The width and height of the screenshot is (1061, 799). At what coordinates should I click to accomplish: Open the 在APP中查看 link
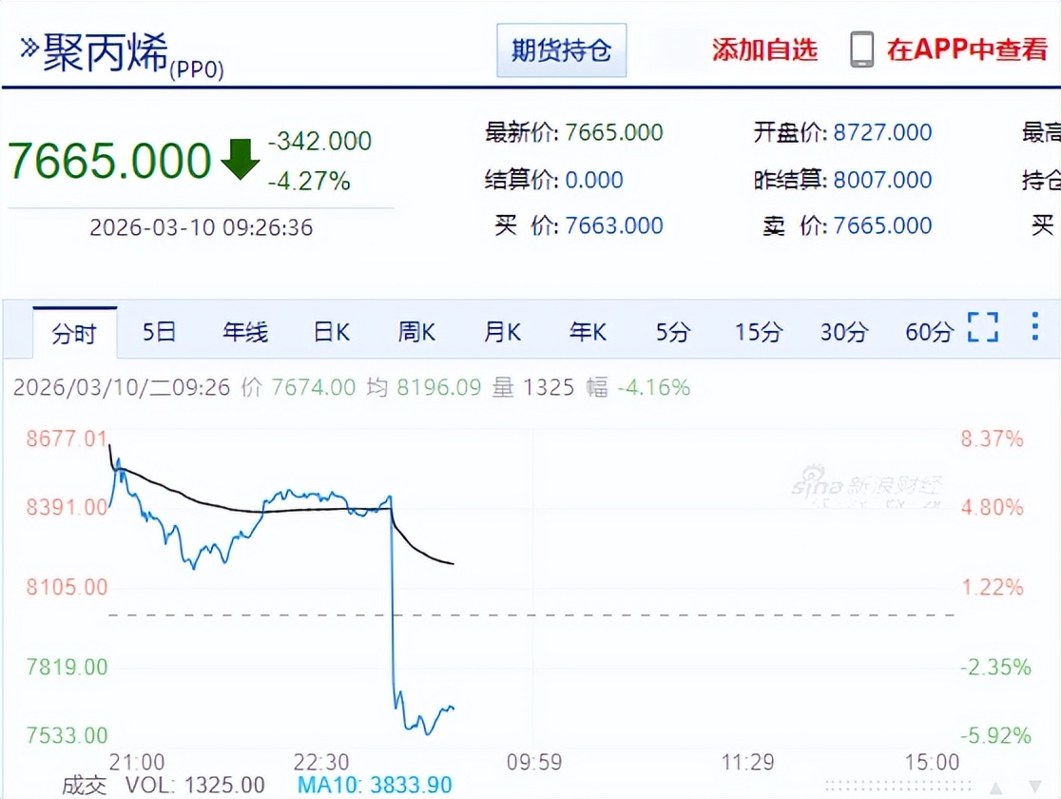coord(967,50)
